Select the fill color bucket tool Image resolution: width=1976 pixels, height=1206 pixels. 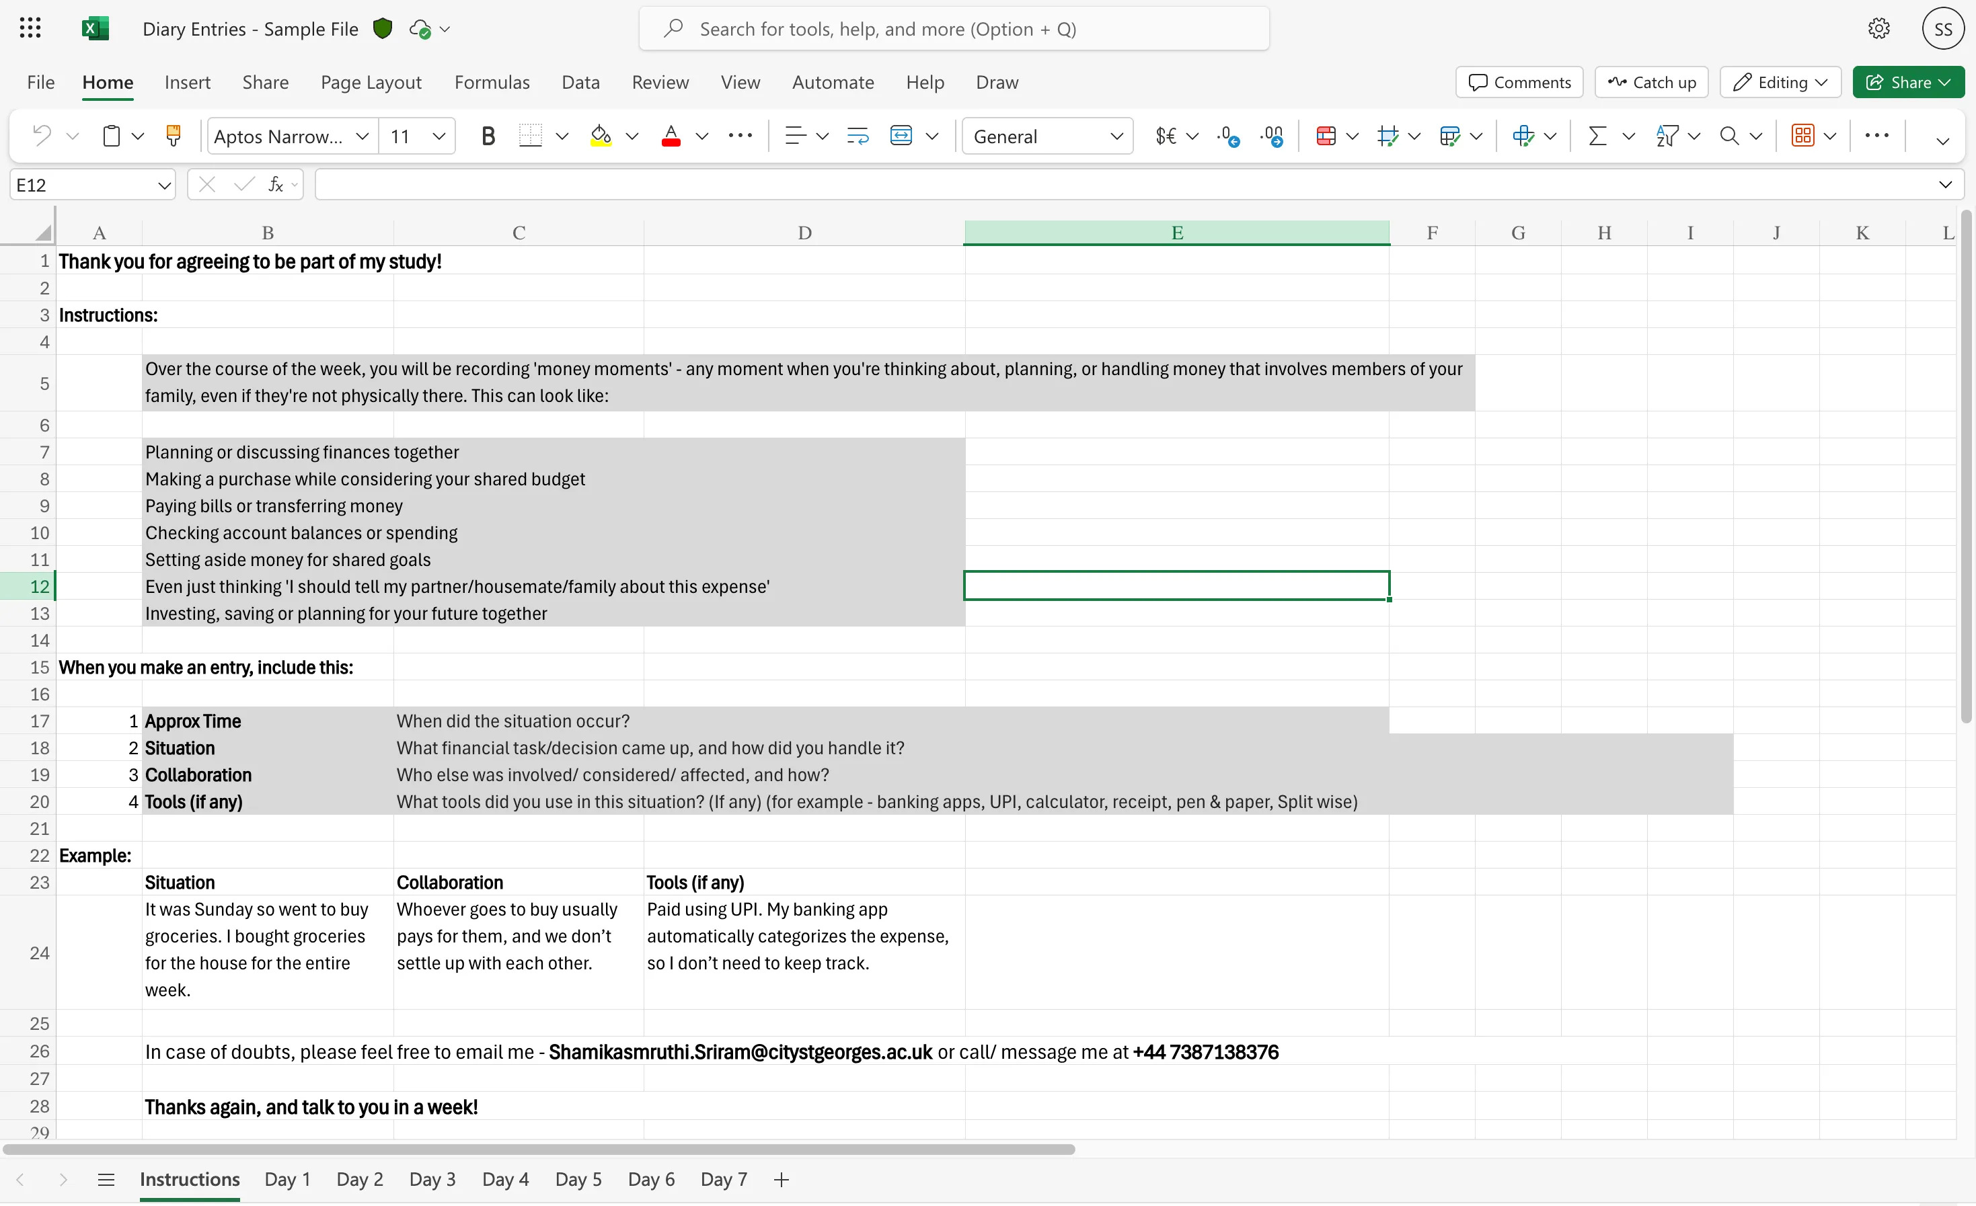pyautogui.click(x=601, y=135)
